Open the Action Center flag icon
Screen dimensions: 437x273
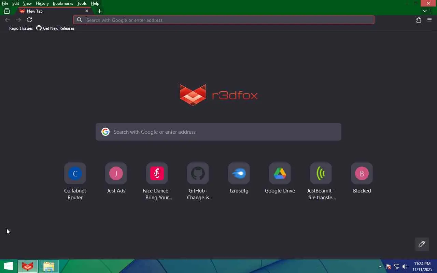[389, 267]
